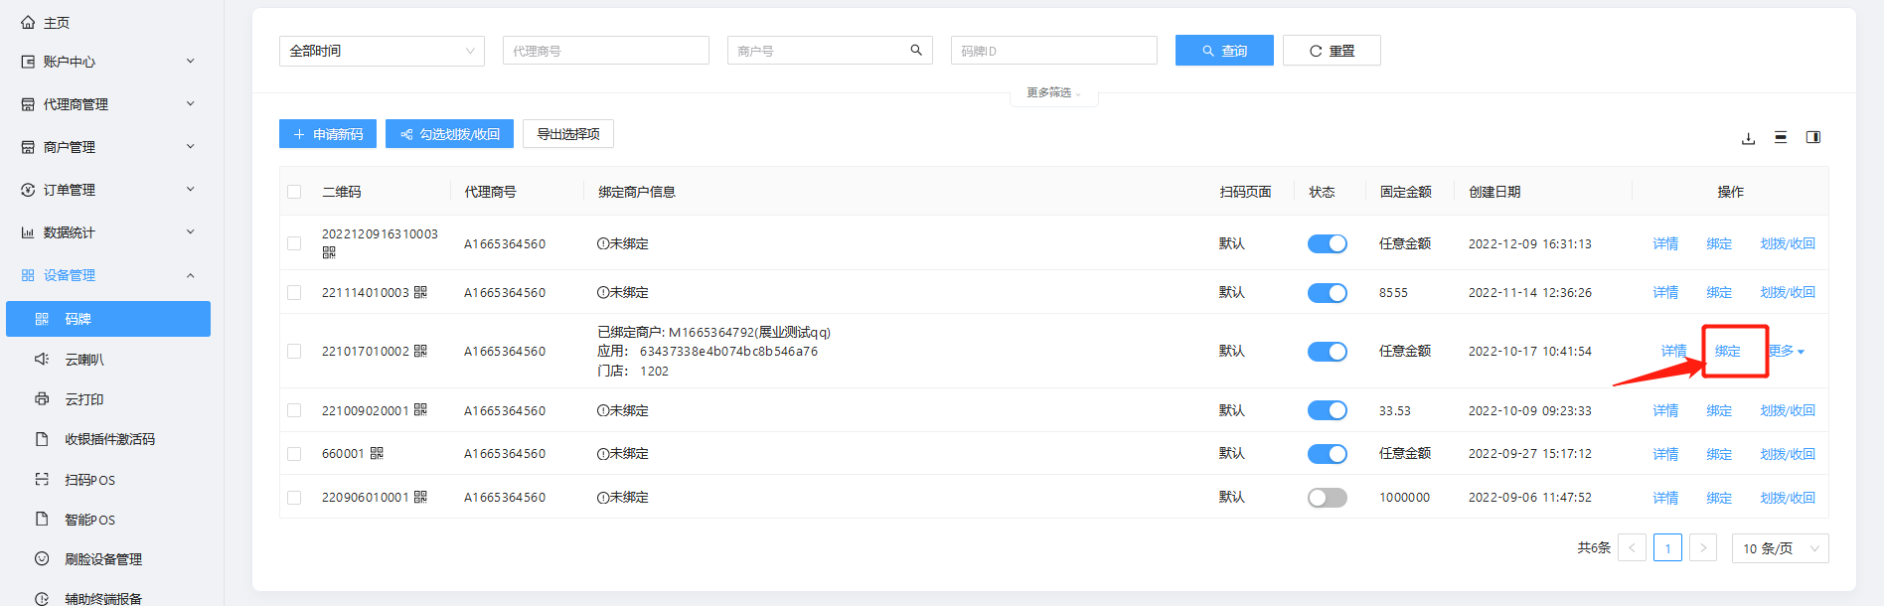Click the 码牌ID input field
This screenshot has width=1884, height=606.
[x=1054, y=51]
